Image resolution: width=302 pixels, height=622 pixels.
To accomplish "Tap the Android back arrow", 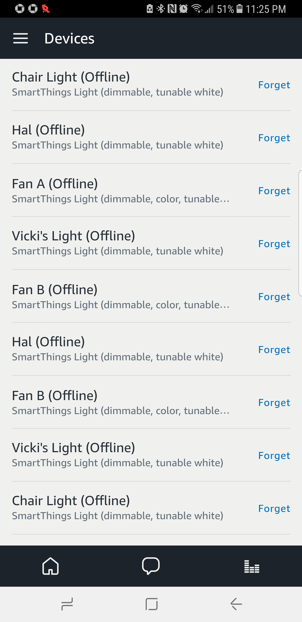I will pyautogui.click(x=236, y=604).
